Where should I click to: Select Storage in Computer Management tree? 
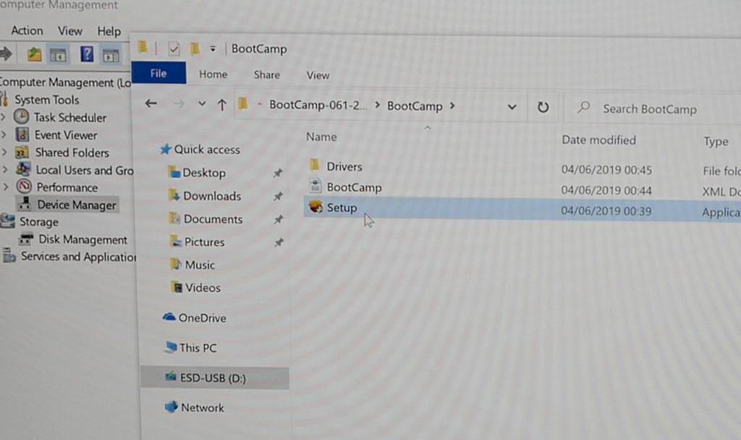tap(39, 221)
